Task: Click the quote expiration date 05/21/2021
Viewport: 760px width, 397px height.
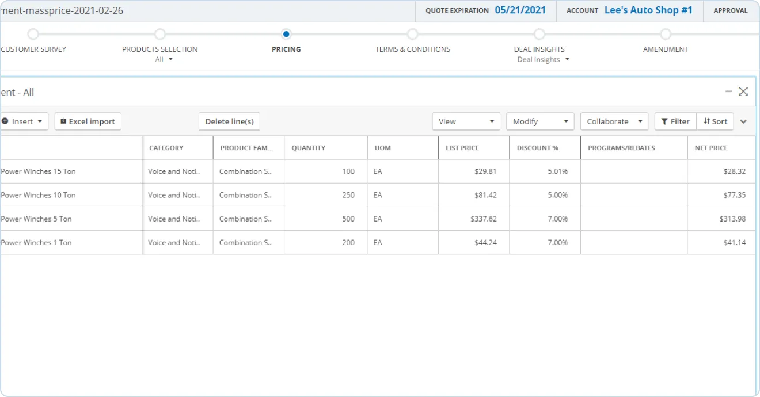Action: pyautogui.click(x=520, y=10)
